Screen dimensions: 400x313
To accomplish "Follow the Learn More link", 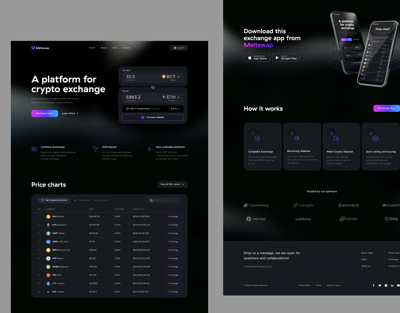I will (70, 114).
